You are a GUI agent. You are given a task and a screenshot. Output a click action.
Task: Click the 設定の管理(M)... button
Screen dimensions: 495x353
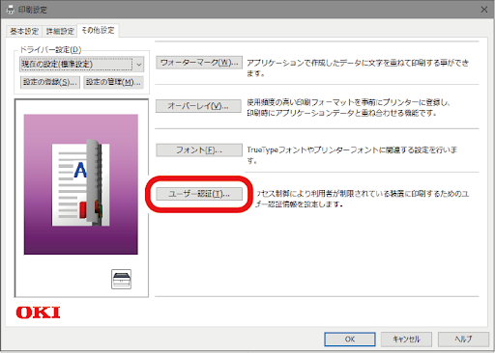tap(113, 82)
